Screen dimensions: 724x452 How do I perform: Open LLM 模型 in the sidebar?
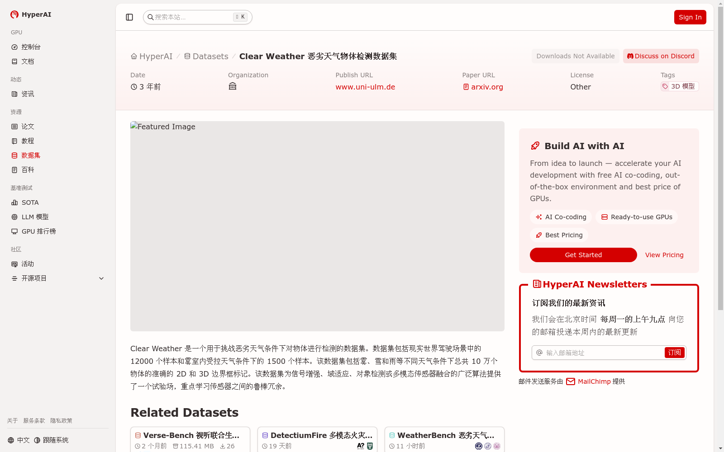point(58,217)
